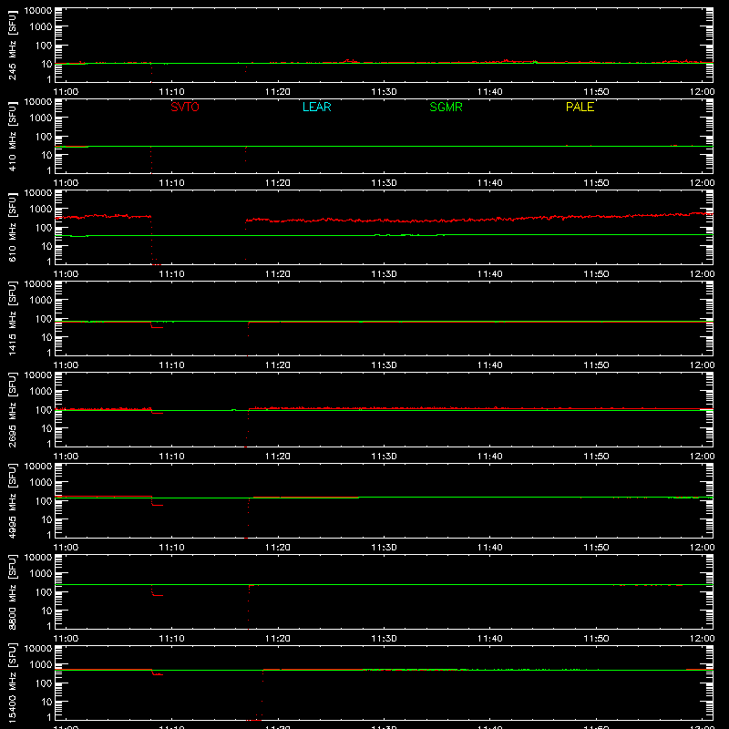Click the 11:40 time label below 1415 MHz plot
The width and height of the screenshot is (729, 729).
pos(490,365)
